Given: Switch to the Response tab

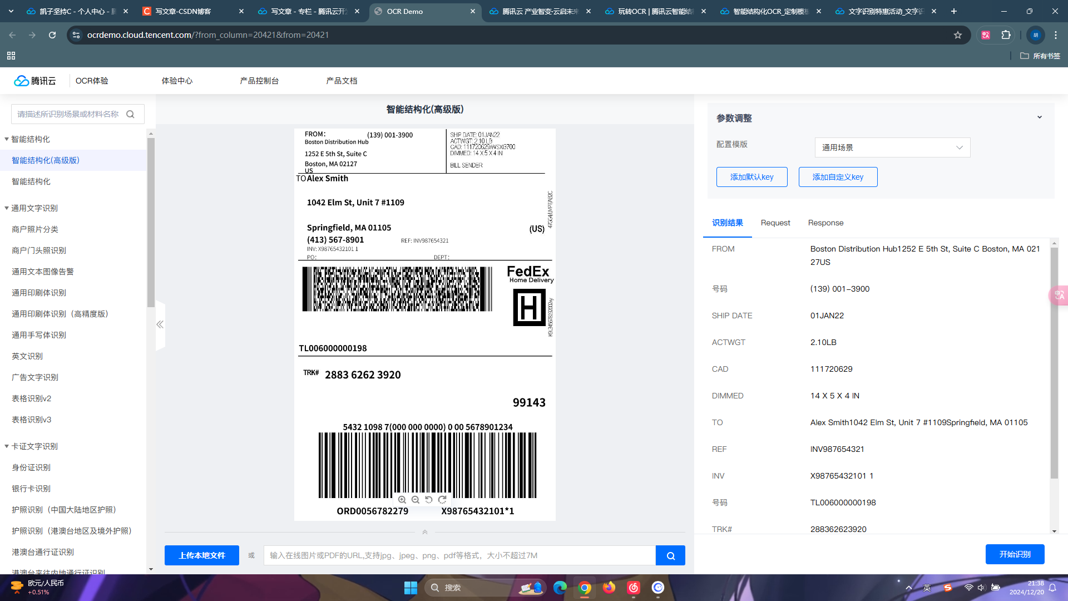Looking at the screenshot, I should coord(825,223).
